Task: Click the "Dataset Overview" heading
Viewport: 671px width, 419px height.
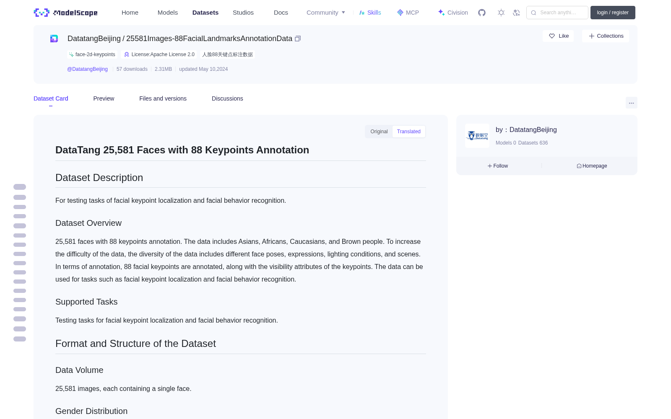Action: tap(88, 223)
